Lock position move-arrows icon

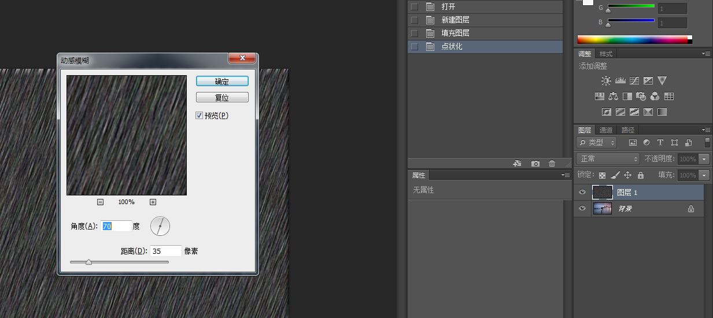[x=628, y=175]
